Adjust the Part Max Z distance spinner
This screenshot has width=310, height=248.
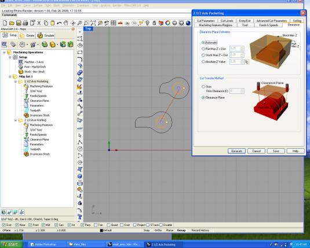242,49
